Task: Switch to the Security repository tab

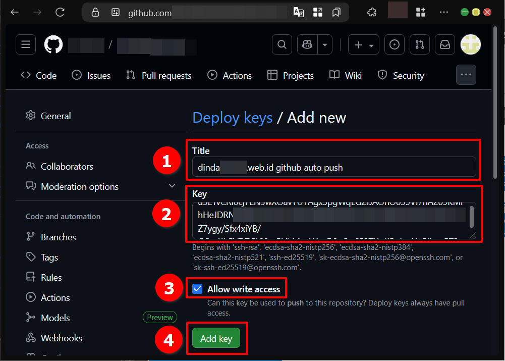Action: coord(401,75)
